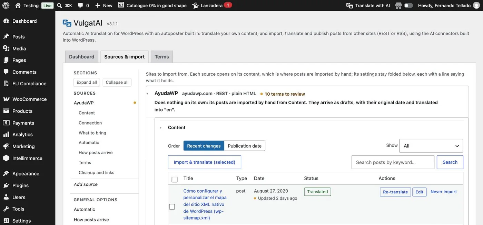Go to Terms section under AyudaWP
Image resolution: width=483 pixels, height=225 pixels.
[x=85, y=163]
